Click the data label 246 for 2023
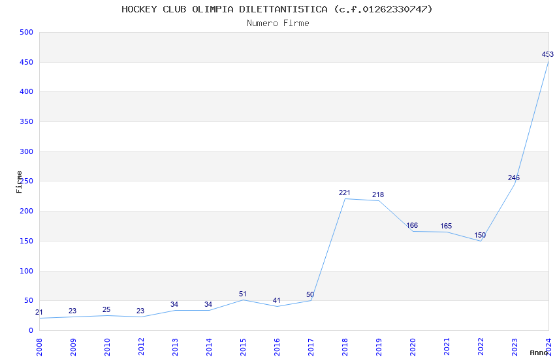This screenshot has width=555, height=359. pos(514,178)
